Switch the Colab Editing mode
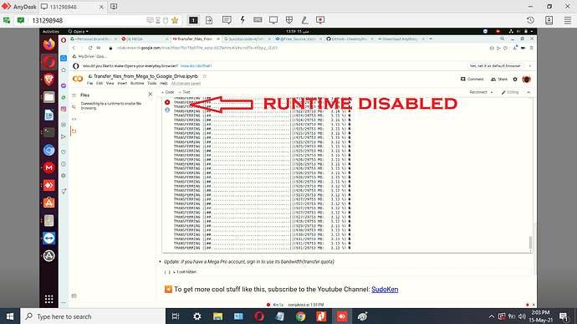The image size is (577, 324). [x=510, y=93]
